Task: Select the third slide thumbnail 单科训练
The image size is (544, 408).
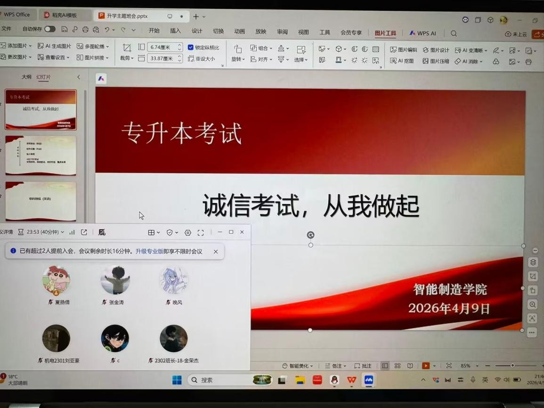Action: pyautogui.click(x=41, y=201)
